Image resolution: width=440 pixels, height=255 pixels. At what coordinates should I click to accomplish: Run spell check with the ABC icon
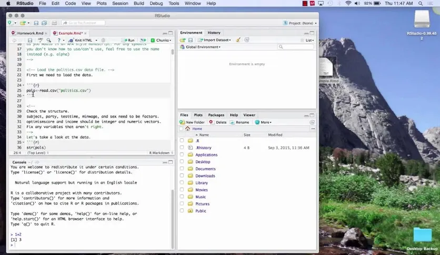coord(41,40)
